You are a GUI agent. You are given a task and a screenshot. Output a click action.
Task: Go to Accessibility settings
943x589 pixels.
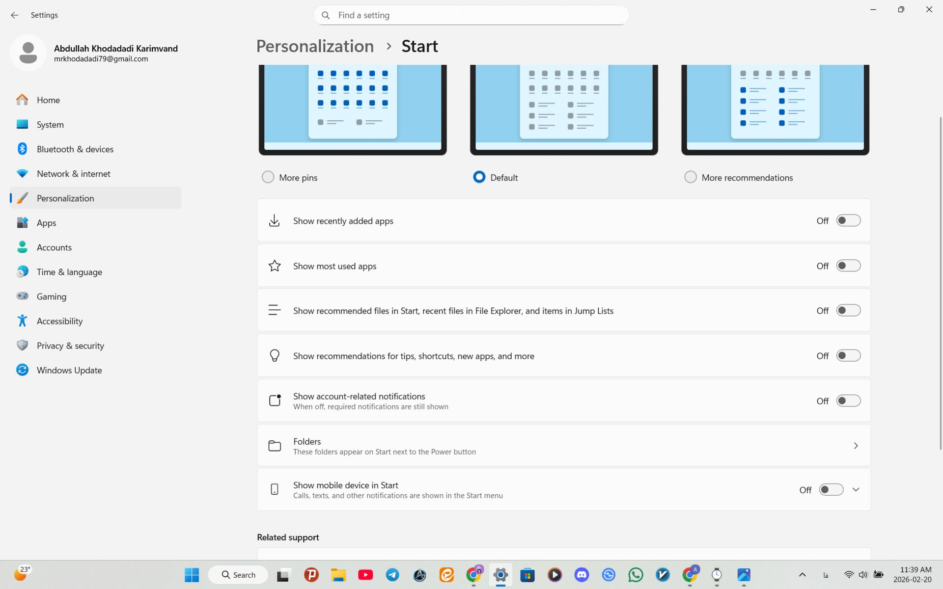(59, 321)
